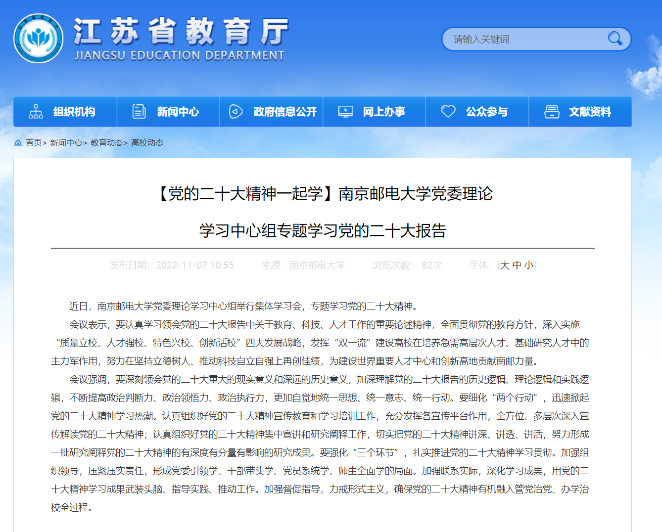Click the 组织机构 org-chart icon
The image size is (662, 532).
36,112
